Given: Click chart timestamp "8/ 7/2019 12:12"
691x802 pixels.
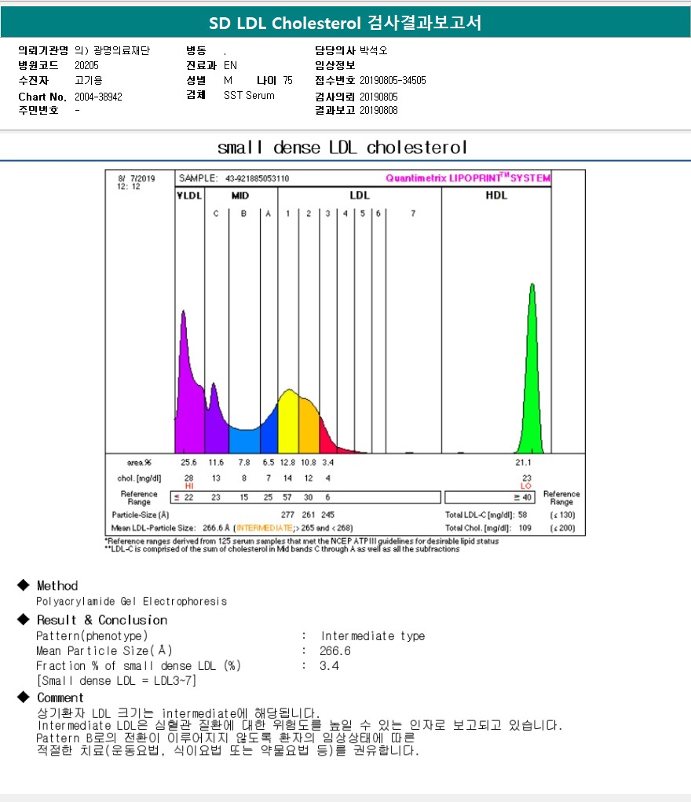Looking at the screenshot, I should point(136,182).
